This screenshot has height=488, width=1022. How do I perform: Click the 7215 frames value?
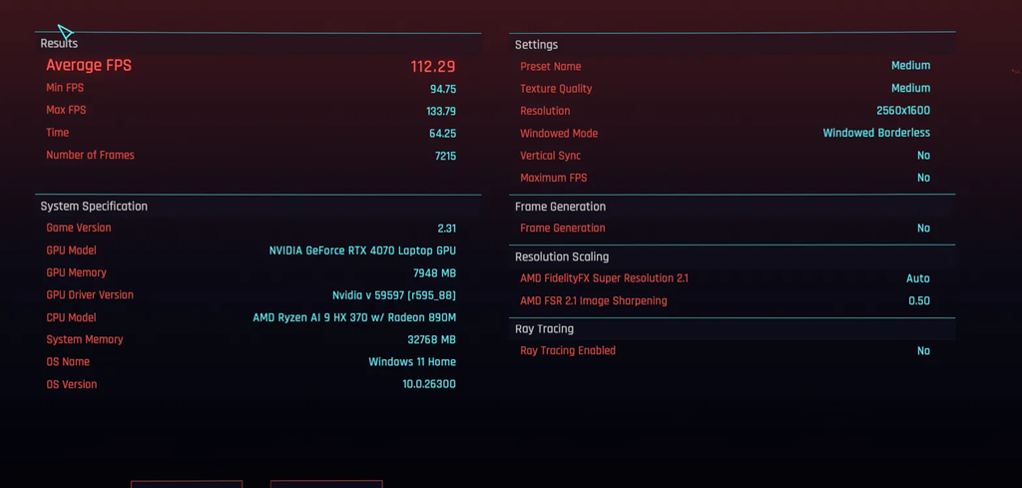click(x=445, y=157)
